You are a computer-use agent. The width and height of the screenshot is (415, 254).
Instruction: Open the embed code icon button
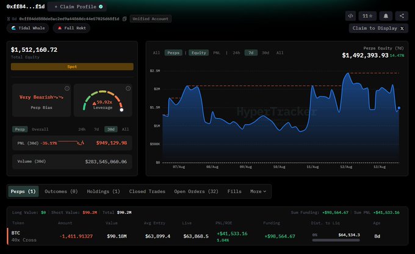[x=350, y=16]
